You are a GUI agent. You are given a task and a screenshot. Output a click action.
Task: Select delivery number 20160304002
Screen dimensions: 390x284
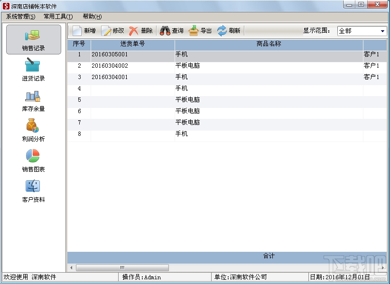(x=110, y=66)
